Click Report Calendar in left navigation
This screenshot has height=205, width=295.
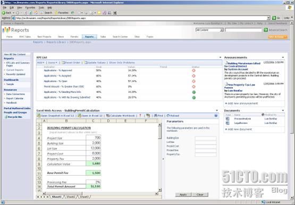pyautogui.click(x=15, y=98)
